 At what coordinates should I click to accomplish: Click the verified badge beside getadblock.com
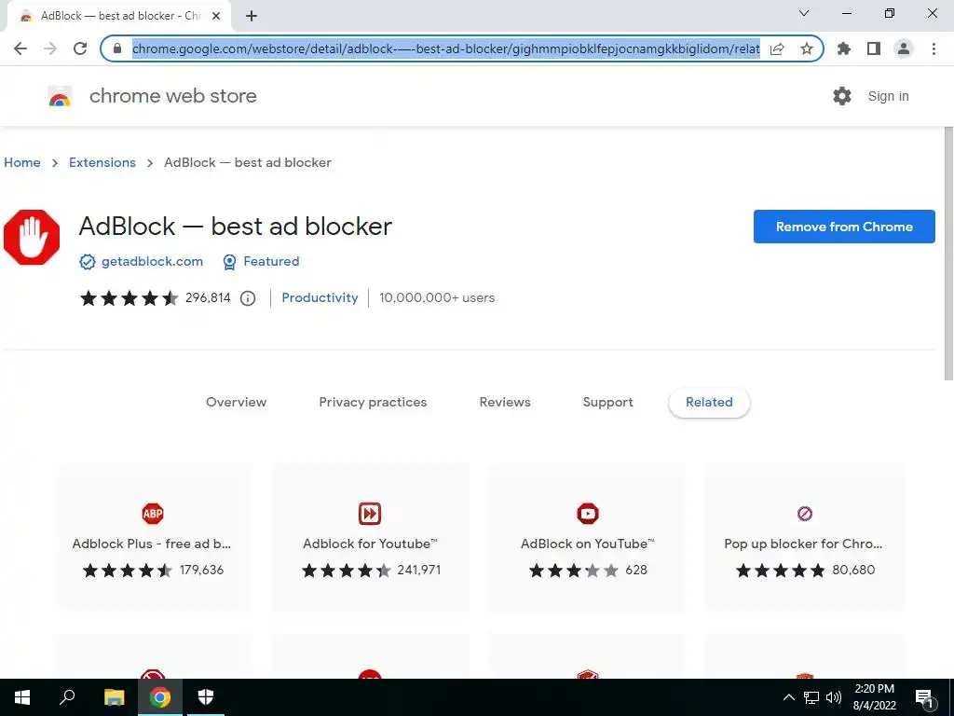tap(88, 262)
